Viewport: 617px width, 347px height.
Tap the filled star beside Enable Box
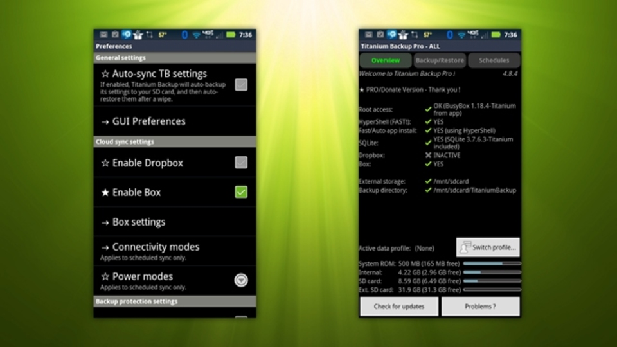(x=105, y=192)
